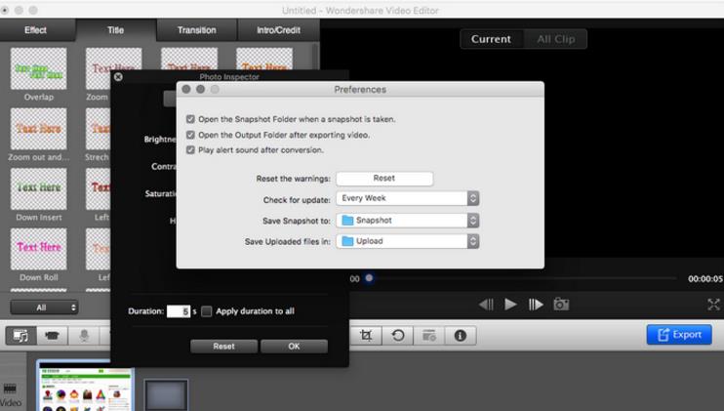Play the preview video
Viewport: 724px width, 411px height.
[x=510, y=305]
